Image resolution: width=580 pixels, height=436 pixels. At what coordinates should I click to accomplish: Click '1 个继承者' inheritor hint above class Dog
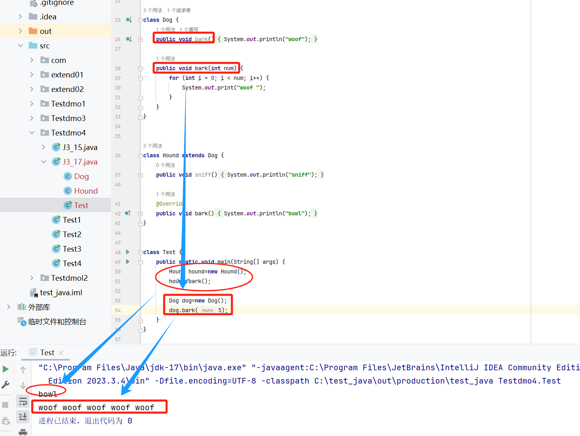[179, 10]
